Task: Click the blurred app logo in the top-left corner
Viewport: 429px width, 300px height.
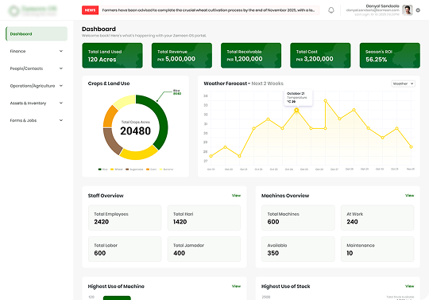Action: coord(33,10)
